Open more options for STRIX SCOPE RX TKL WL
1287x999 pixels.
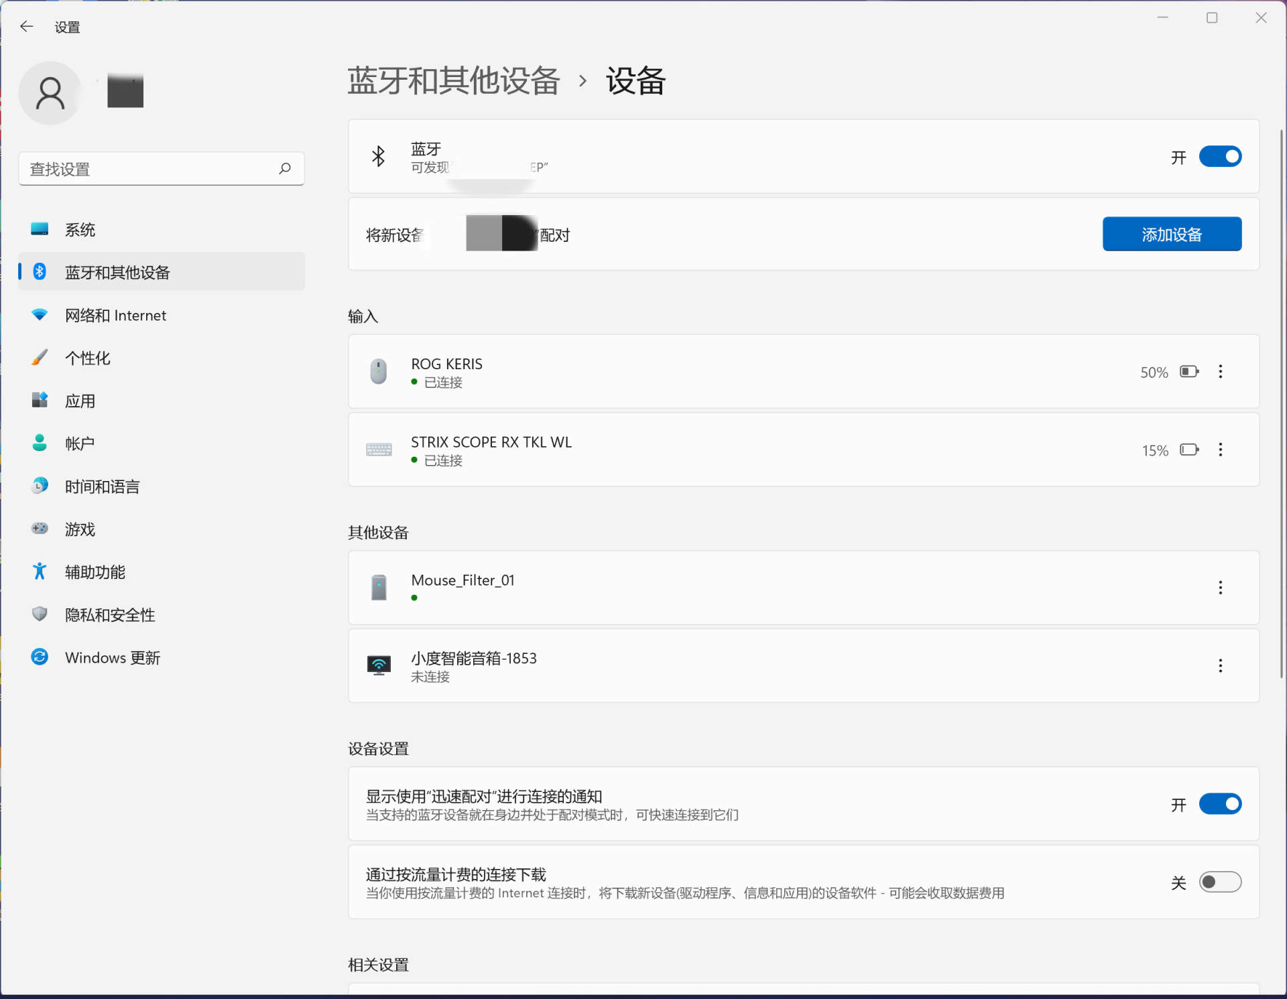[1221, 450]
